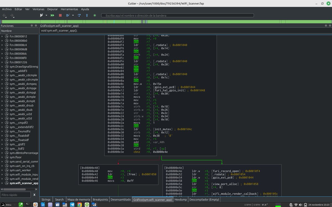Viewport: 332px width, 207px height.
Task: Switch to the Search tab
Action: tap(59, 200)
